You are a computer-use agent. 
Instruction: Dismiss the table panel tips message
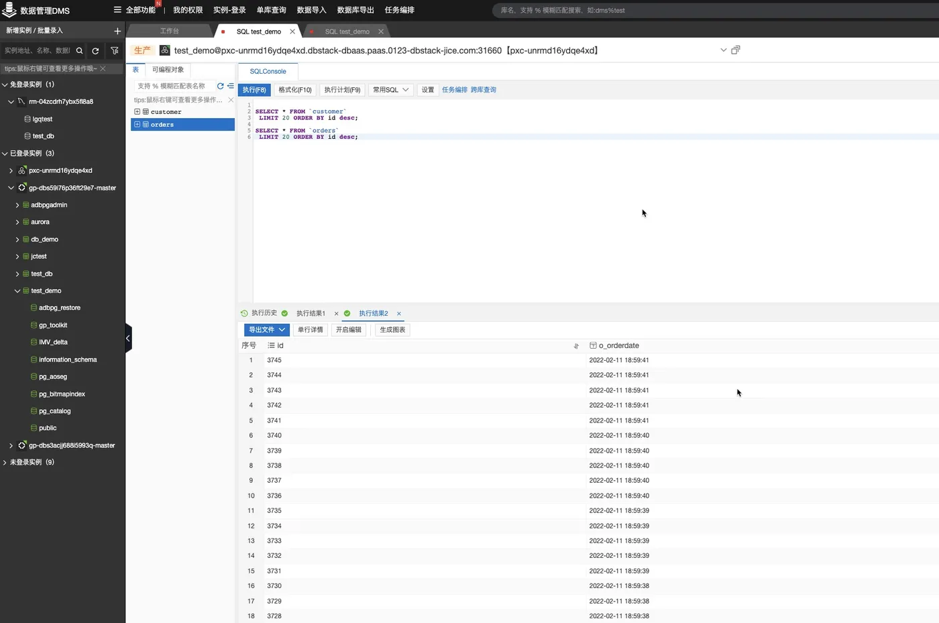[231, 100]
